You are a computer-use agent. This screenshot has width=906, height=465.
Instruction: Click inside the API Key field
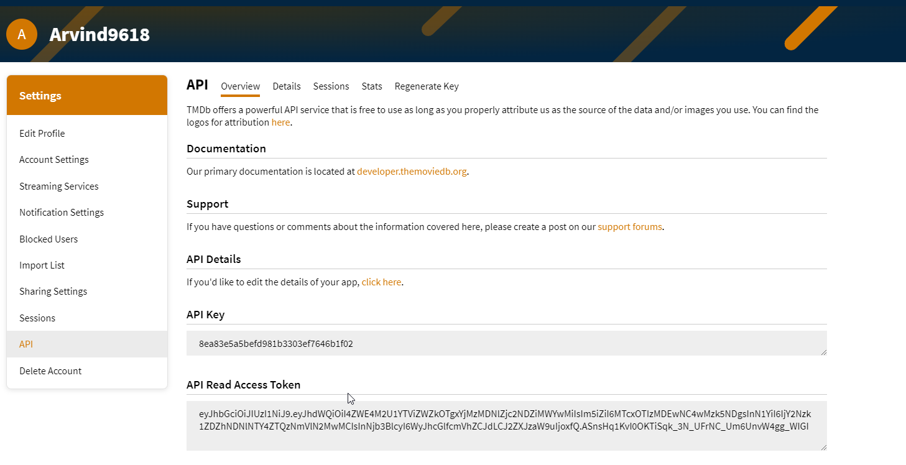(506, 343)
